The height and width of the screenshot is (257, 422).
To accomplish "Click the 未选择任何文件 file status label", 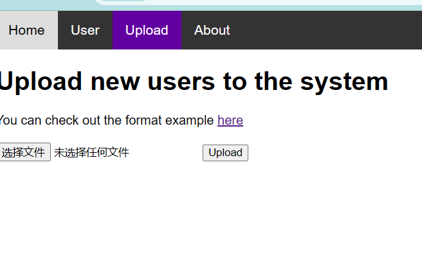I will click(91, 152).
